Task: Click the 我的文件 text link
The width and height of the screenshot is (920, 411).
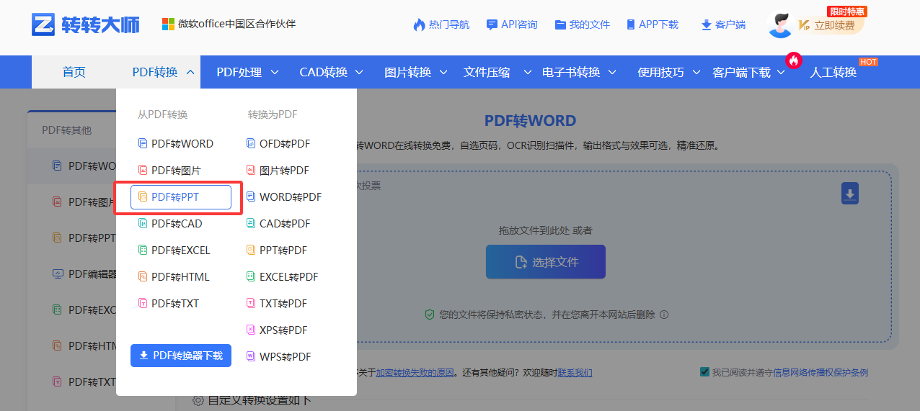Action: (x=590, y=24)
